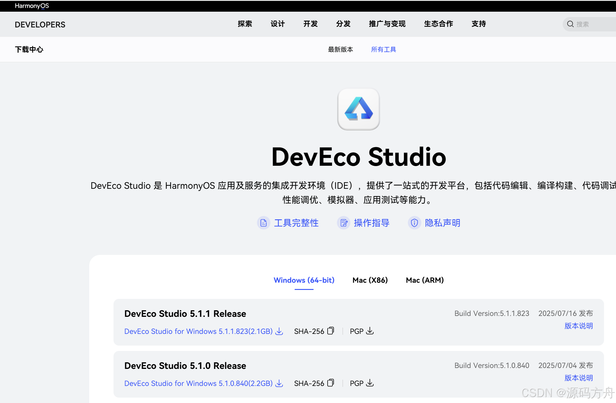The width and height of the screenshot is (616, 403).
Task: Click the large DevEco Studio heading
Action: [359, 157]
